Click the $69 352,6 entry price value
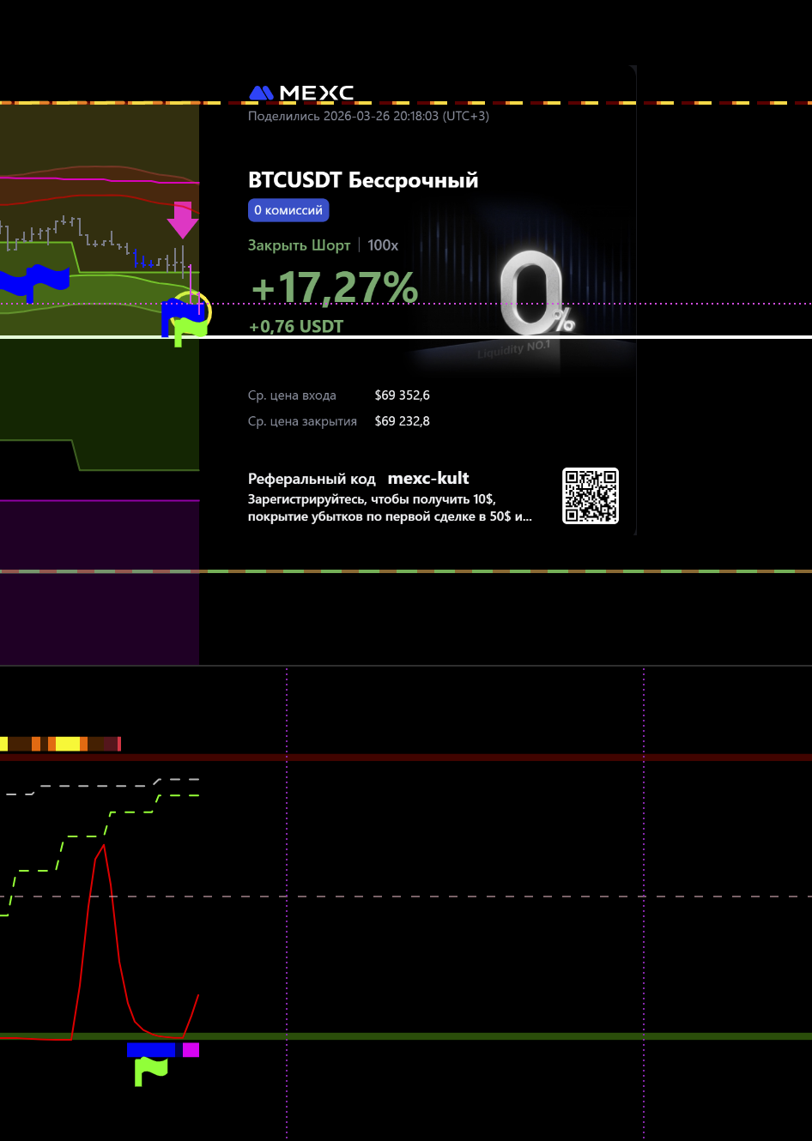 pos(402,395)
